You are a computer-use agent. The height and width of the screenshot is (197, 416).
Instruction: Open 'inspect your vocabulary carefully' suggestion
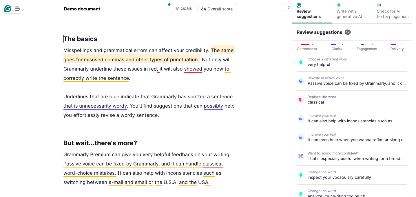tap(352, 175)
